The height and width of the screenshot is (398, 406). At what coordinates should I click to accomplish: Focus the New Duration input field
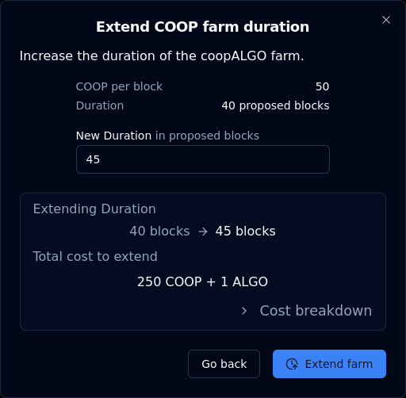(x=203, y=159)
